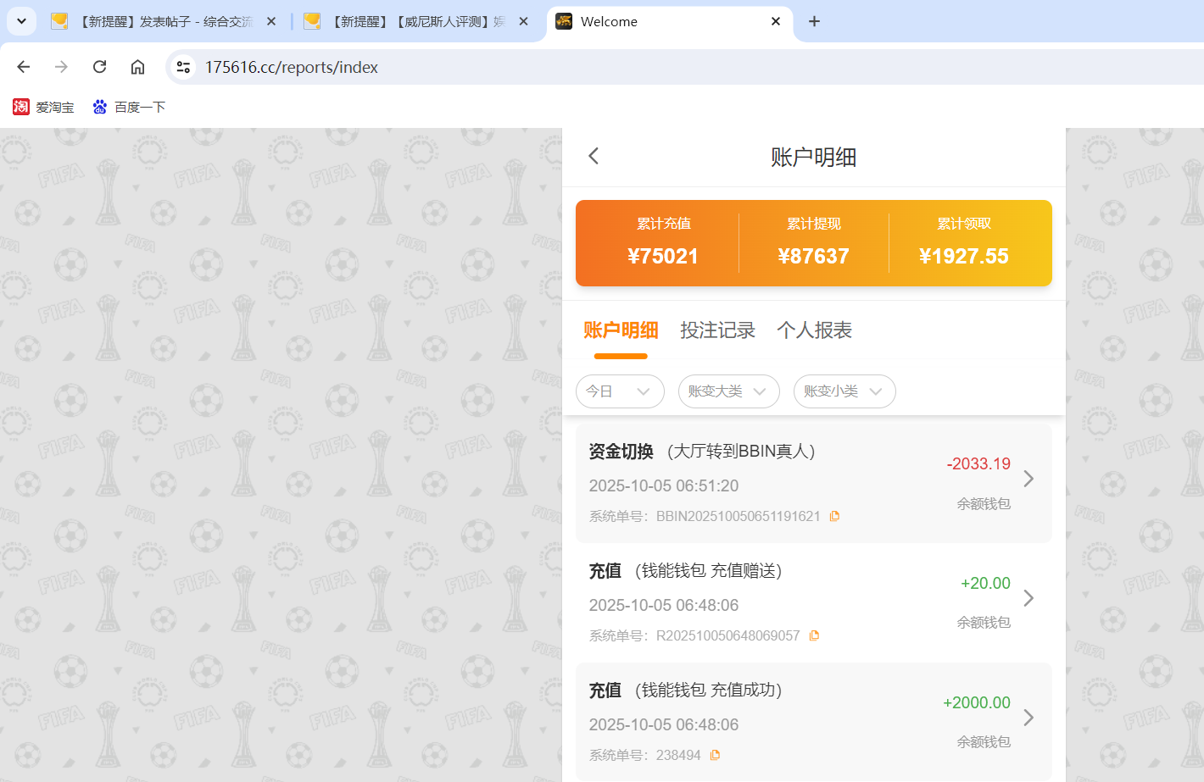Open the 爱淘宝 bookmark
Screen dimensions: 1204x782
[x=43, y=107]
